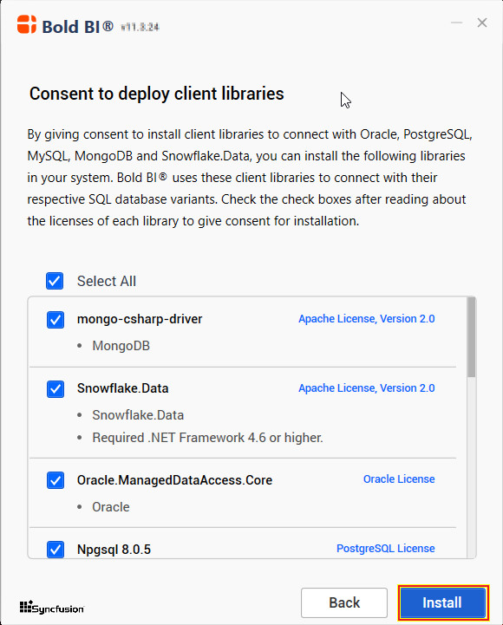
Task: Toggle the Select All checkbox
Action: coord(55,281)
